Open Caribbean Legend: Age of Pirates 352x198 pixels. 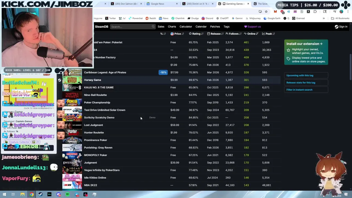105,73
